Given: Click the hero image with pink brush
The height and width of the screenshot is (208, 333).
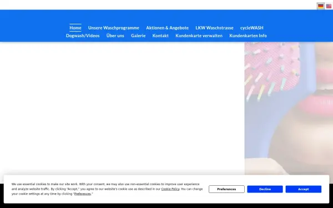Looking at the screenshot, I should tap(289, 108).
